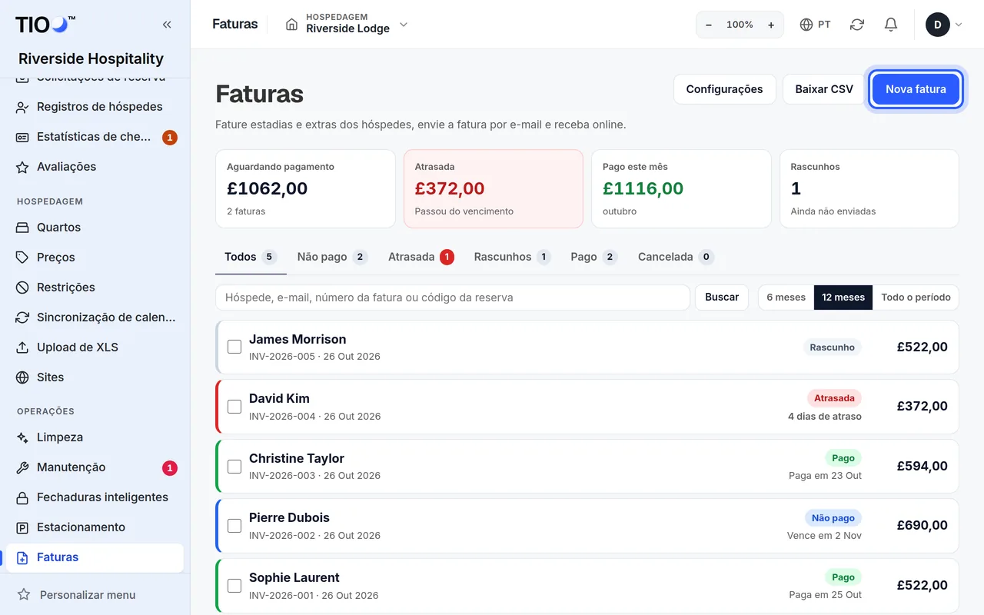This screenshot has height=615, width=984.
Task: Open Estacionamento parking icon in sidebar
Action: tap(22, 527)
